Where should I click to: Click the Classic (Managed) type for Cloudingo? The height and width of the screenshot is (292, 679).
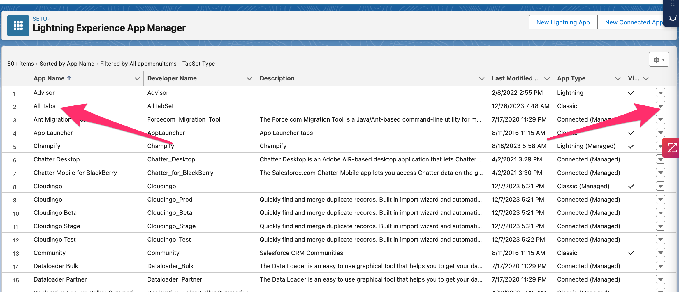pyautogui.click(x=583, y=186)
